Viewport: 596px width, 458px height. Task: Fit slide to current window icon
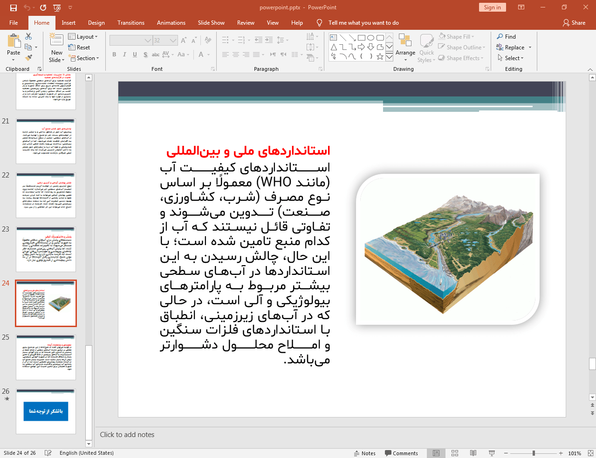[x=590, y=453]
